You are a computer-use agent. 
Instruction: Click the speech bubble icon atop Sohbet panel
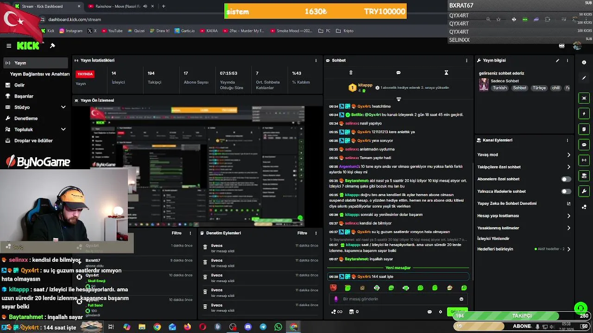coord(398,73)
